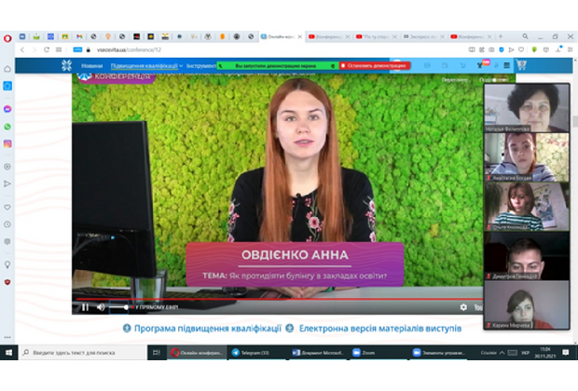
Task: Switch to Telegram in the taskbar
Action: pyautogui.click(x=255, y=353)
